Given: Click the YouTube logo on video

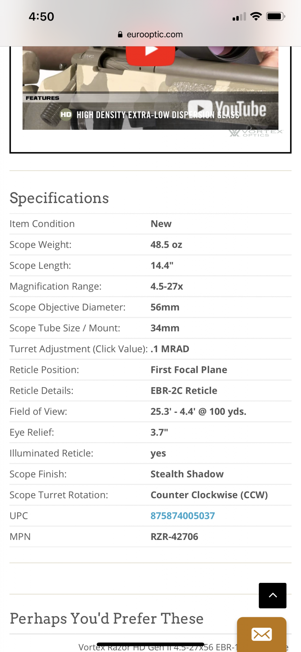Looking at the screenshot, I should (x=227, y=109).
